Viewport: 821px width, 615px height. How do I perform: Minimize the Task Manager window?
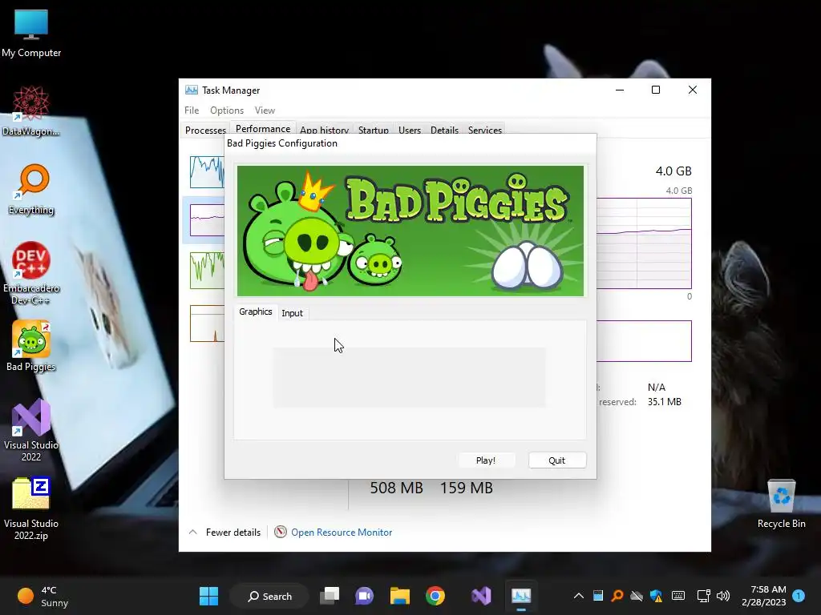(620, 90)
